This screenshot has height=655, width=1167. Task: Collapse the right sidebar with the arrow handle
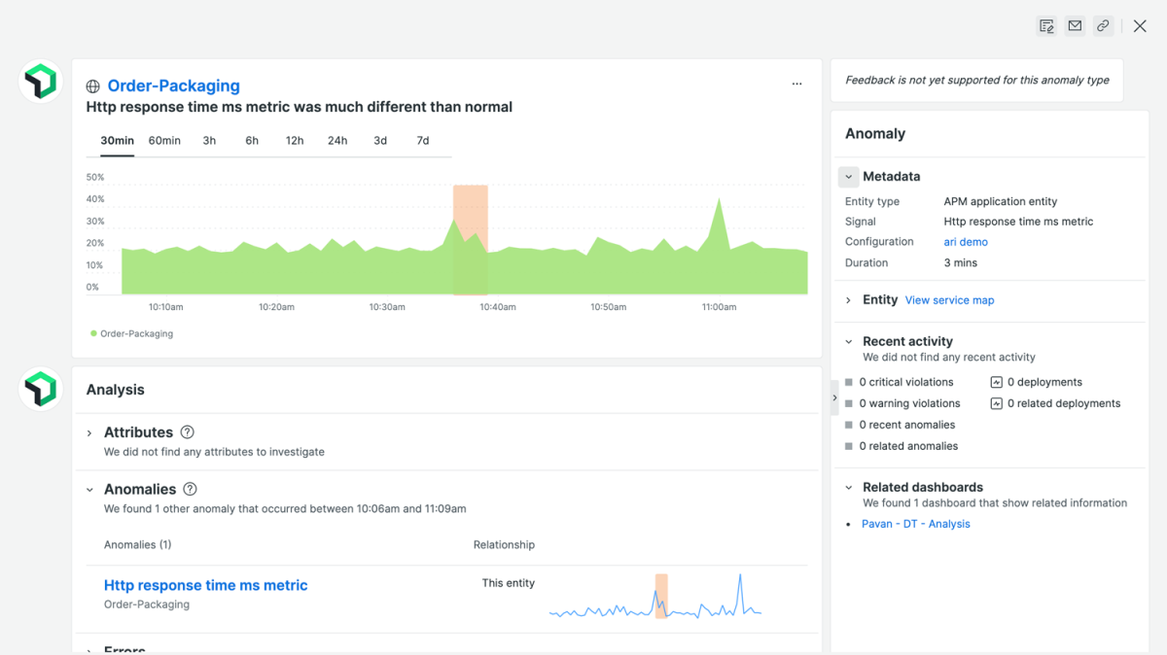point(834,397)
